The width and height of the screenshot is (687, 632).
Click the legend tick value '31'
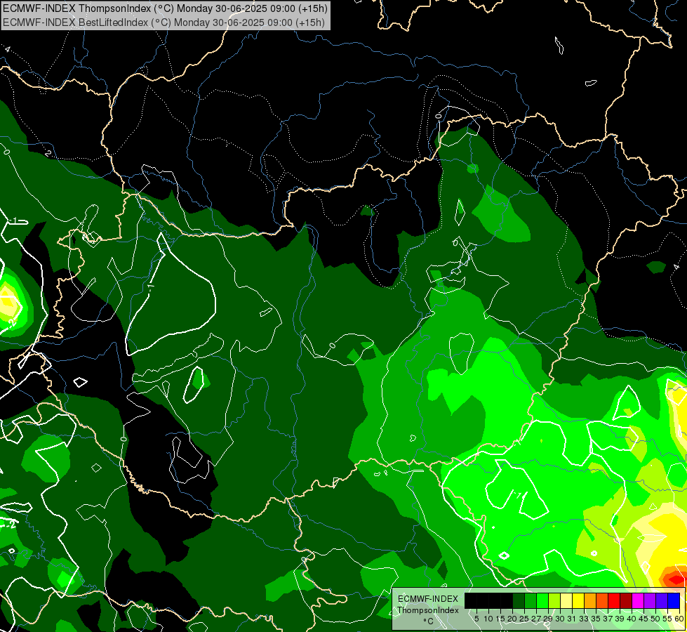click(572, 619)
